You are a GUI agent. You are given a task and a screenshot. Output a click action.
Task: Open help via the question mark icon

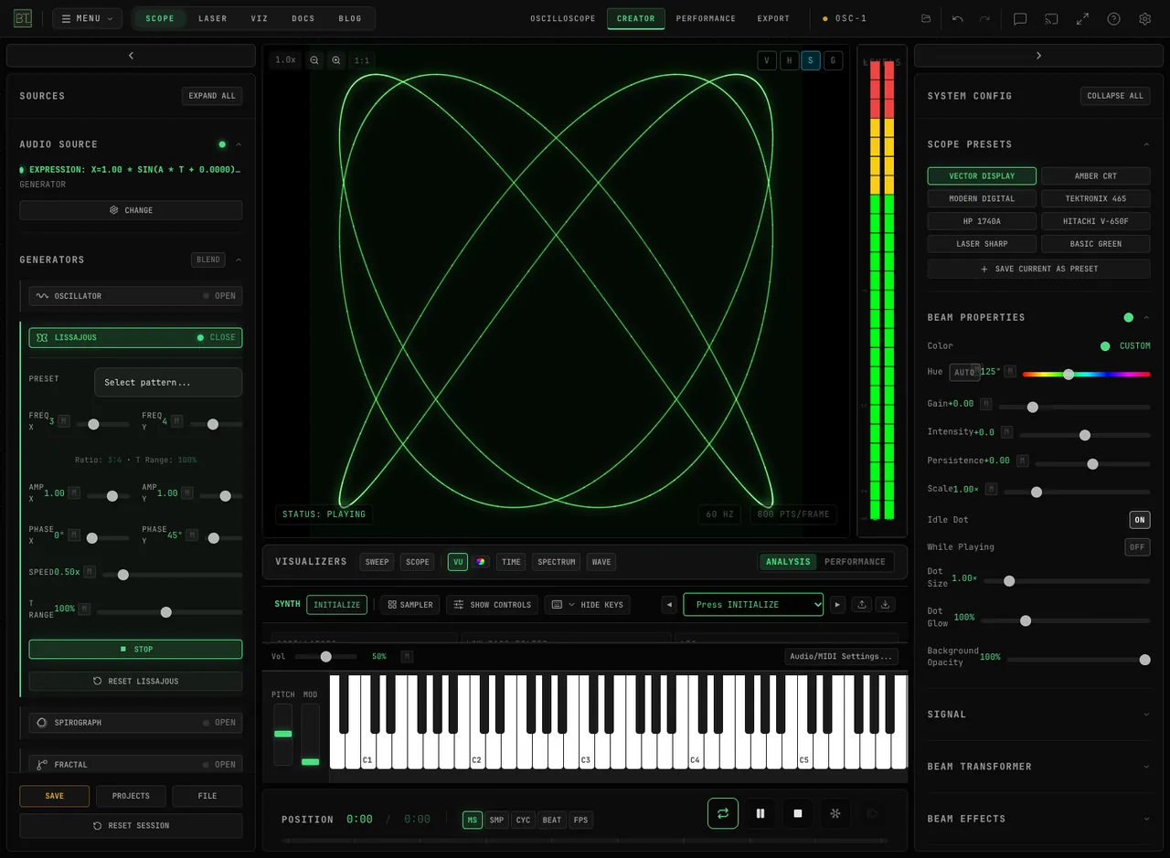1113,18
